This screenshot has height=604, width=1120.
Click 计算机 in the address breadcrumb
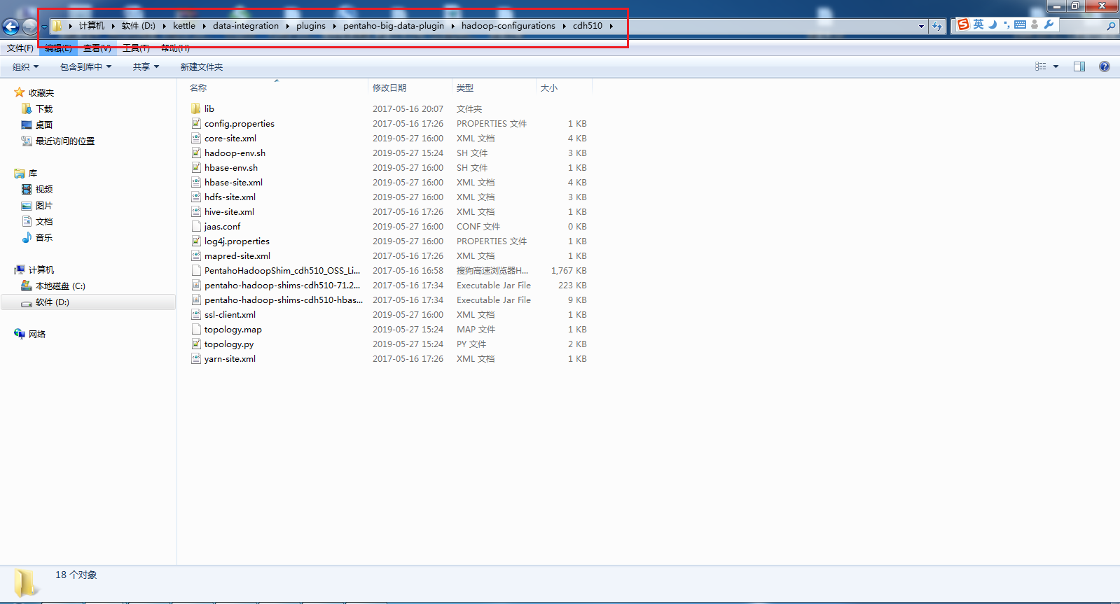click(92, 26)
